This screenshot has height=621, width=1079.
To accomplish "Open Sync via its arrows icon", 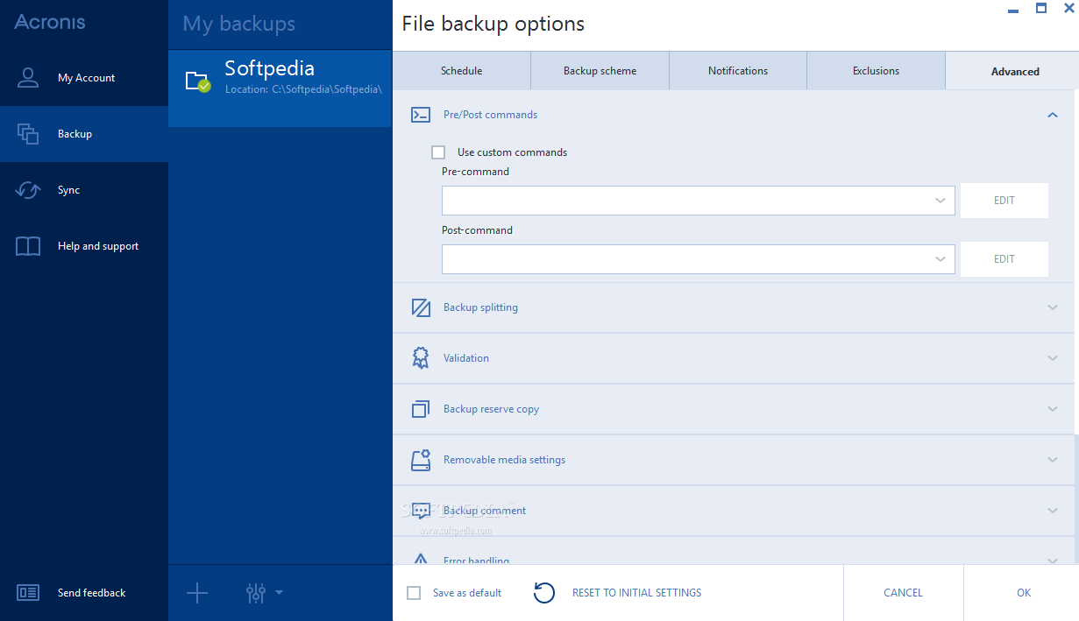I will click(x=28, y=190).
